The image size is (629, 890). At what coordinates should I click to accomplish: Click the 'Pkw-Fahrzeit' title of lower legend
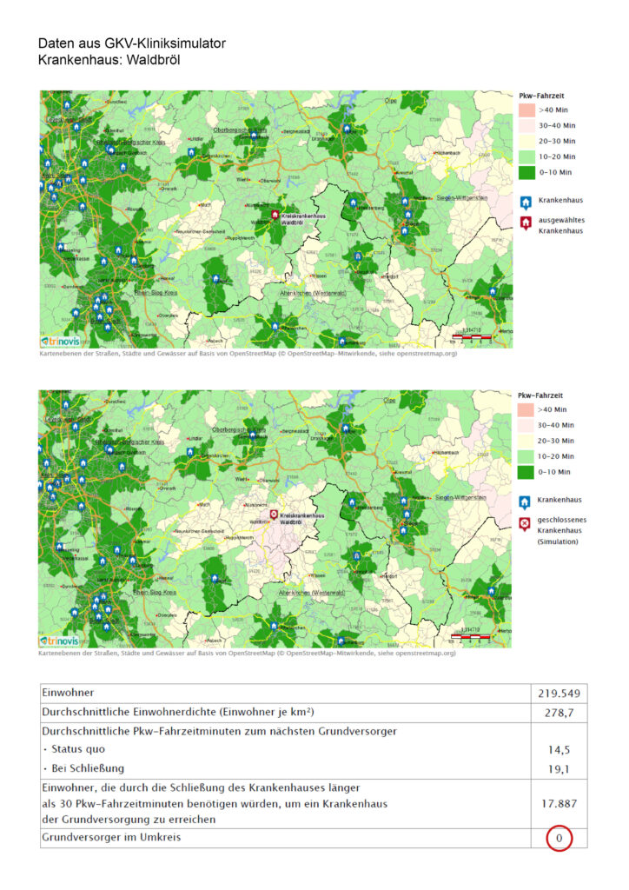point(540,395)
